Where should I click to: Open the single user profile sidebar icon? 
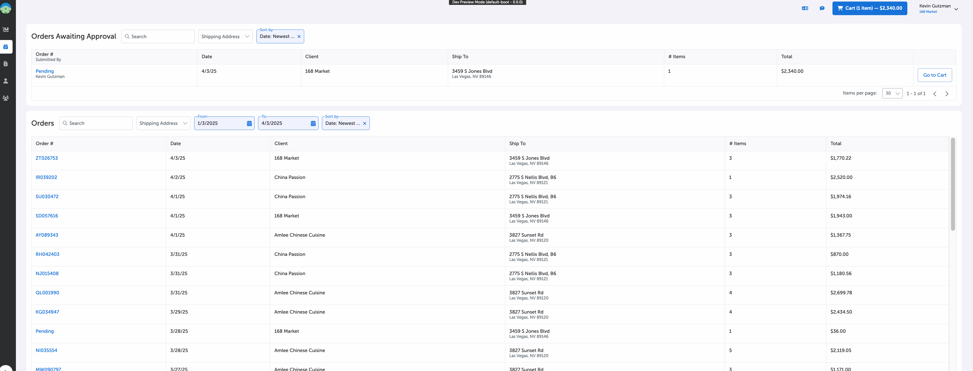click(6, 81)
